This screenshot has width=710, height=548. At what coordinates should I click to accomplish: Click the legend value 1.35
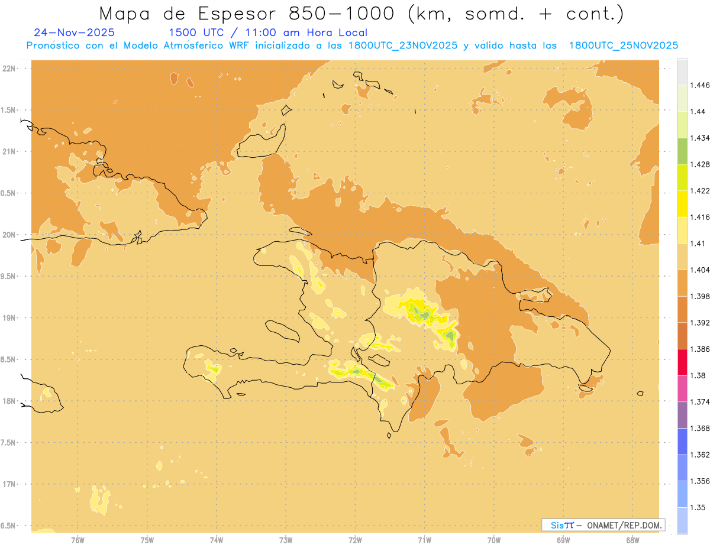697,507
